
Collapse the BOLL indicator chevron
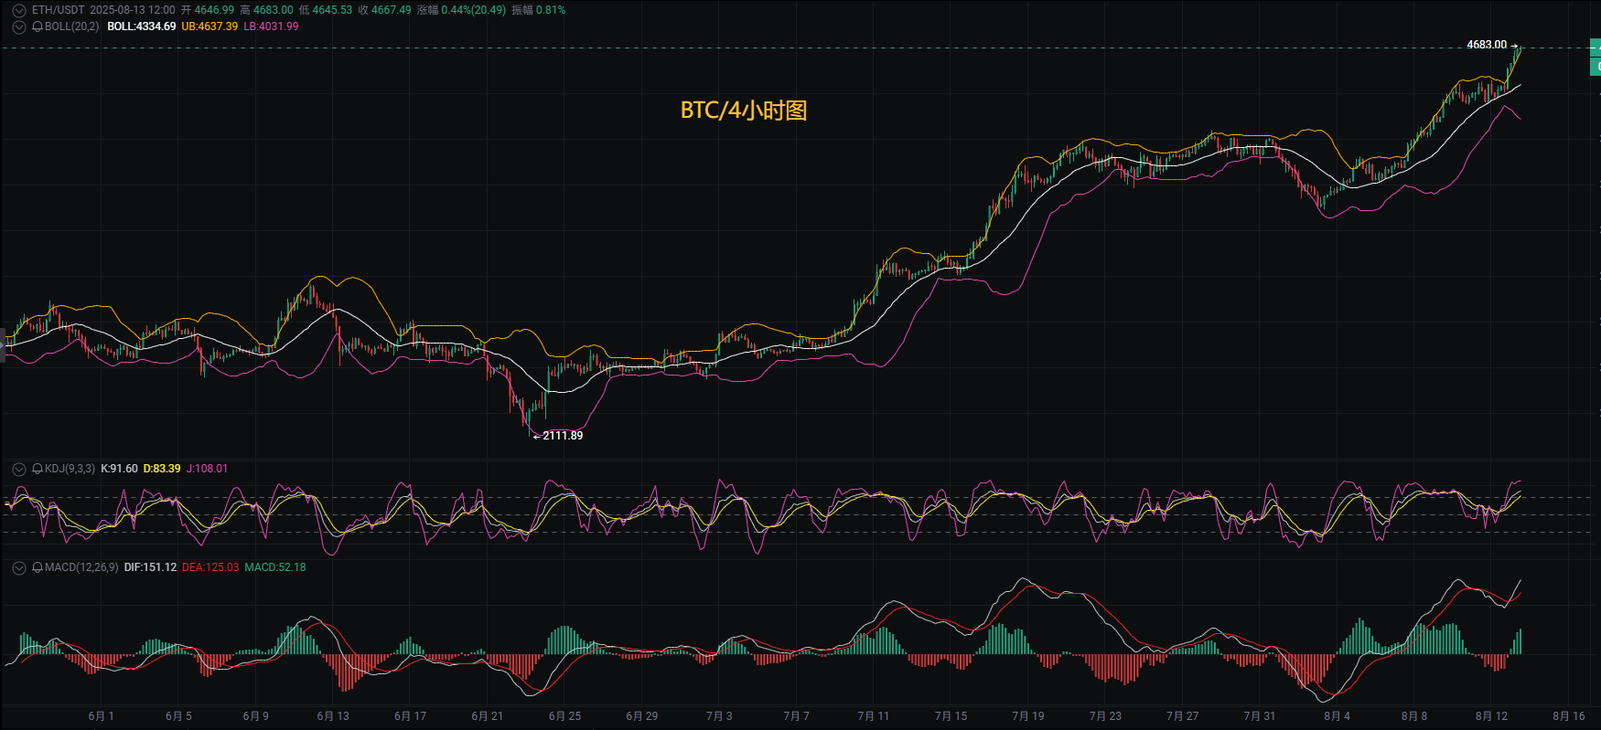(19, 27)
